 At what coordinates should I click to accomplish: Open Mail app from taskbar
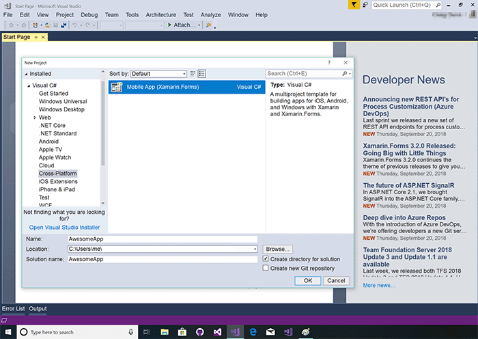click(x=270, y=332)
